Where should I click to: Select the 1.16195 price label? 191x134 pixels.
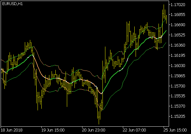pos(178,56)
